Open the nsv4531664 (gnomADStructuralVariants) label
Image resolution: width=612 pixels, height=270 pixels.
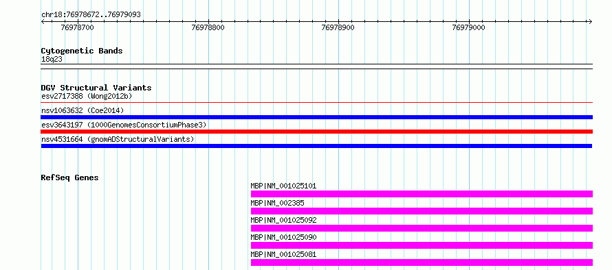pos(118,139)
